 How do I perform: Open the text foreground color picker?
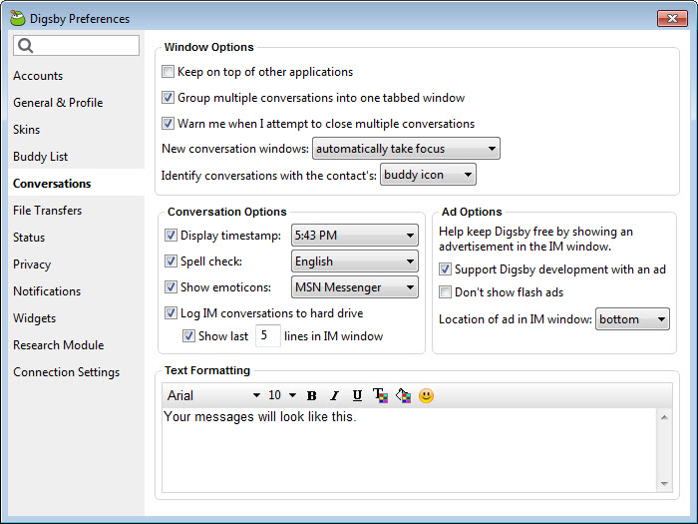pyautogui.click(x=380, y=395)
